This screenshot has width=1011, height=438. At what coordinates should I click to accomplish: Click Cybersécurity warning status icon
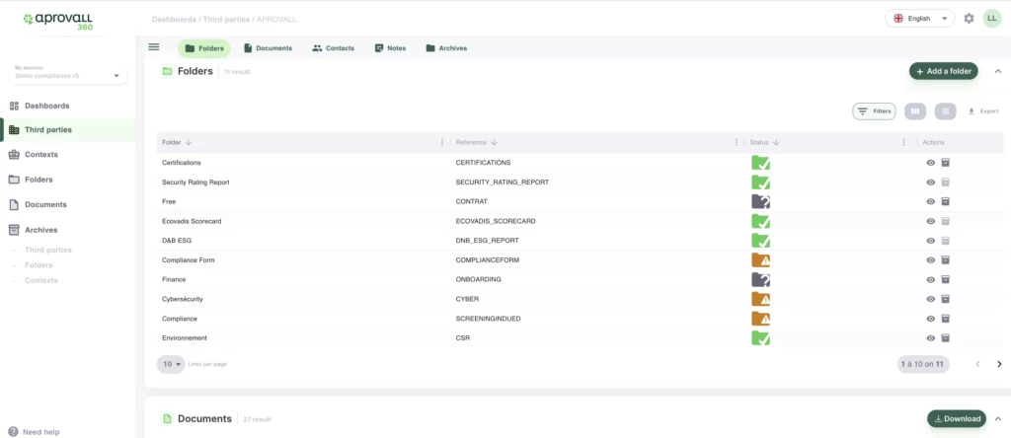click(x=761, y=299)
